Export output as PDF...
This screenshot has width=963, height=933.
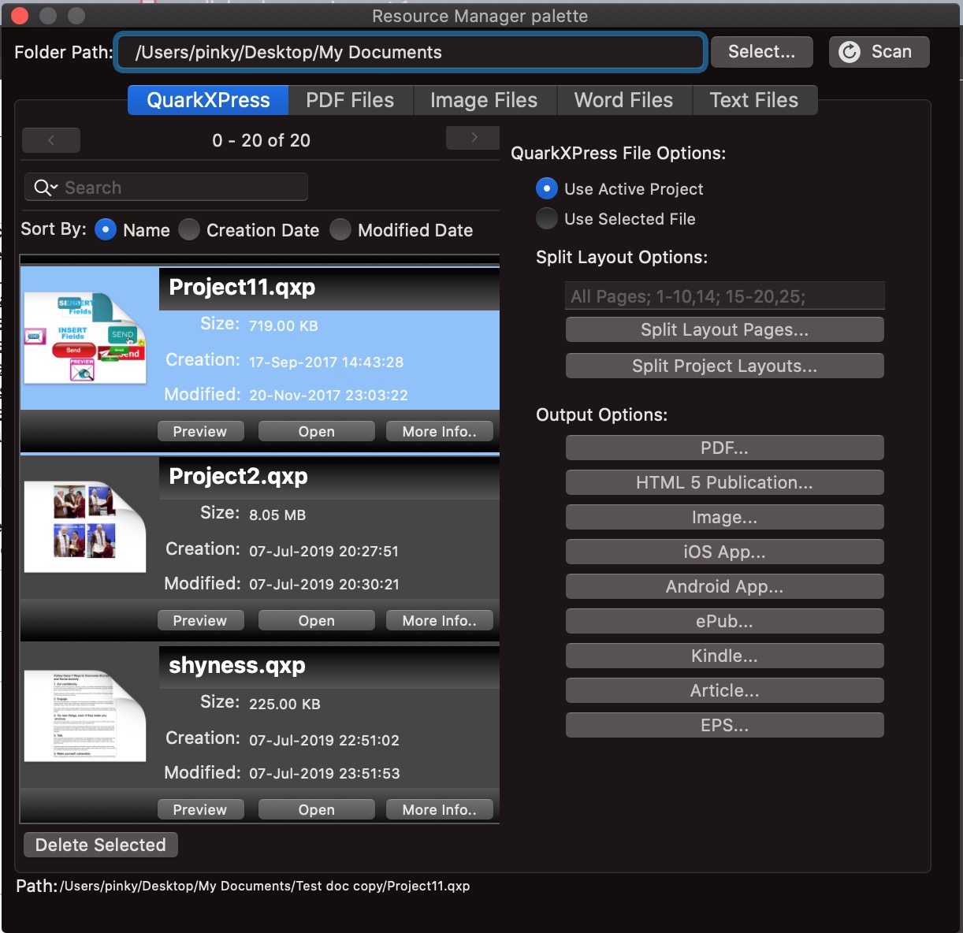point(725,448)
